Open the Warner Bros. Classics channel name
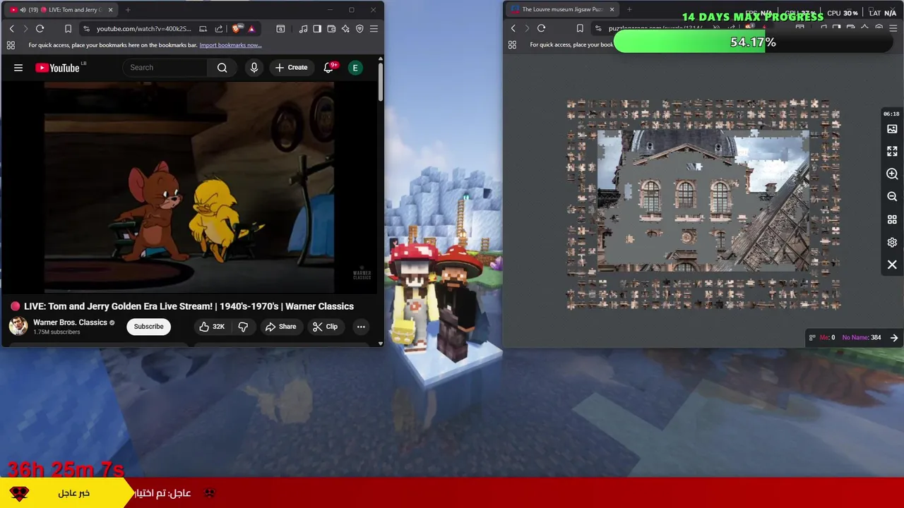The width and height of the screenshot is (904, 508). 70,322
